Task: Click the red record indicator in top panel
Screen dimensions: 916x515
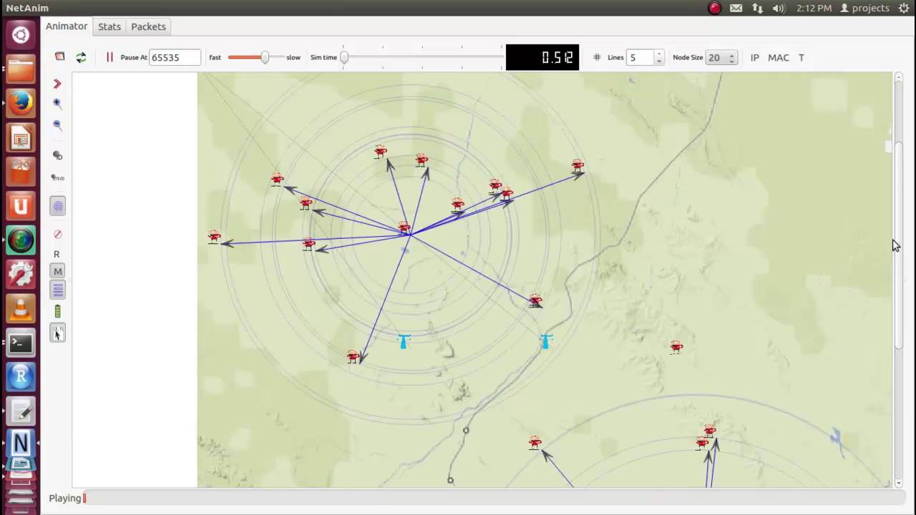Action: click(x=714, y=8)
